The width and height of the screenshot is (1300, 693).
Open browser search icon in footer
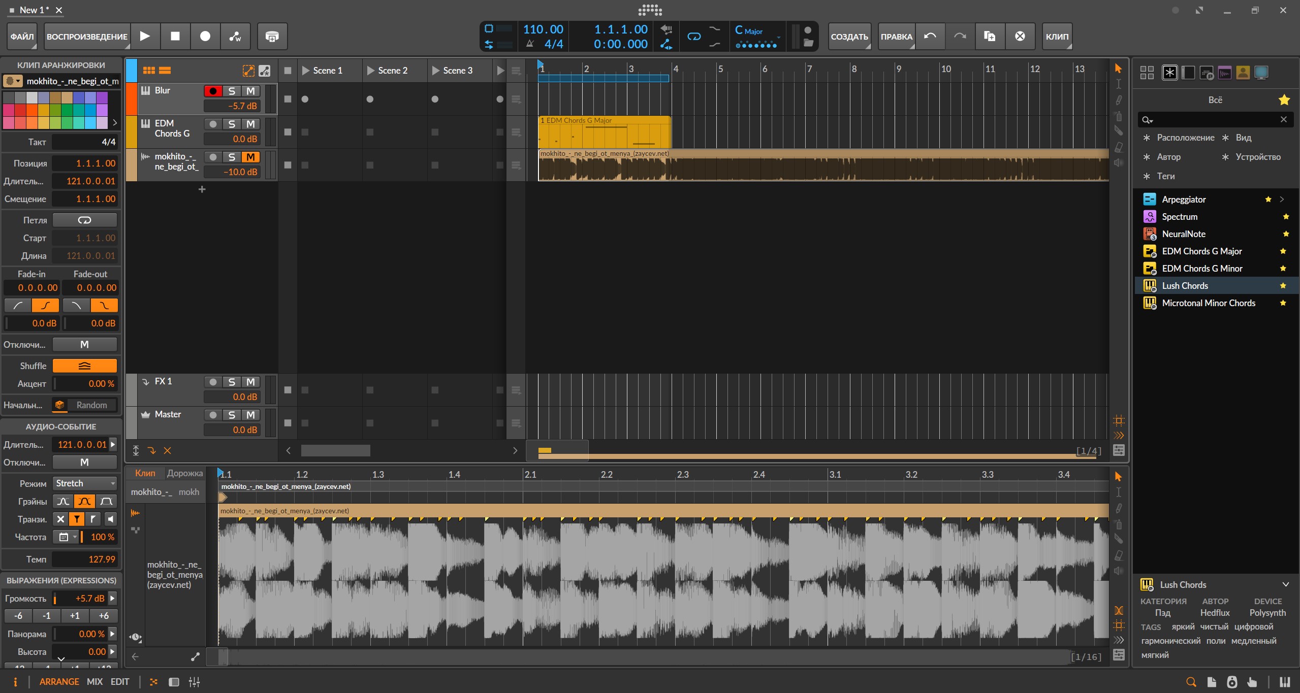click(1191, 682)
